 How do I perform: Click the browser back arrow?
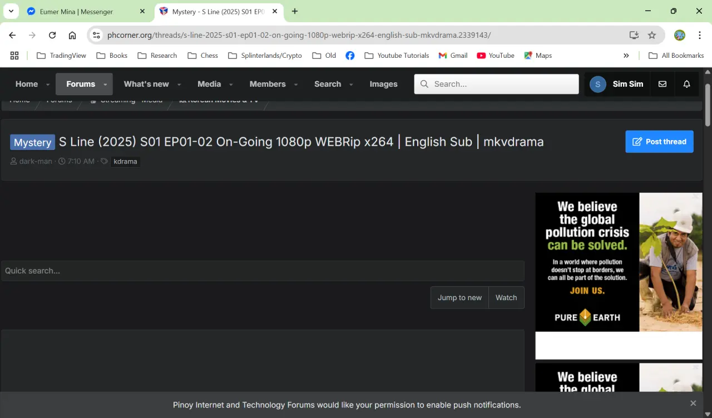12,35
